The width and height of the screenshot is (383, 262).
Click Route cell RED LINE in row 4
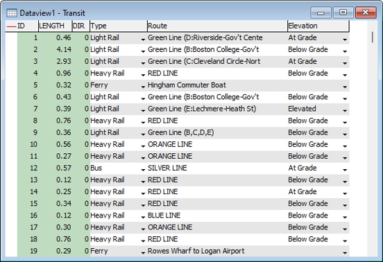(217, 73)
